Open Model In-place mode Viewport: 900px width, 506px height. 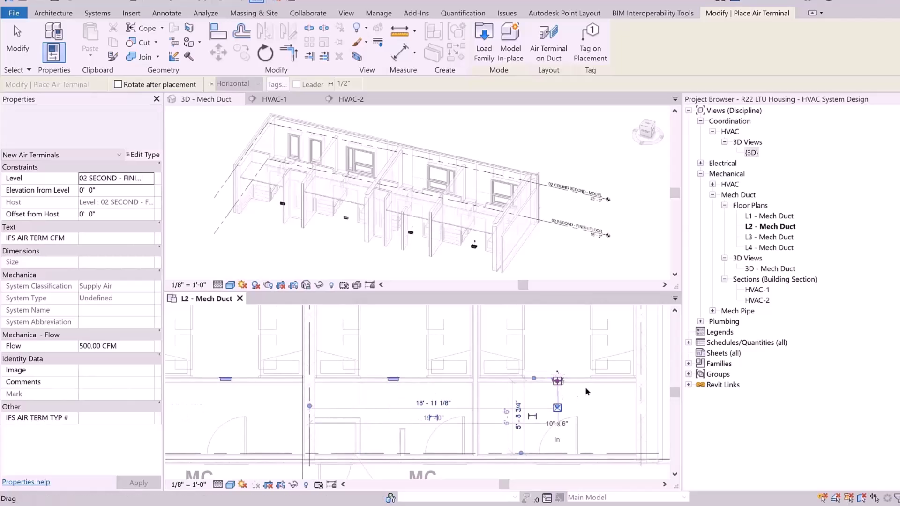[x=510, y=42]
